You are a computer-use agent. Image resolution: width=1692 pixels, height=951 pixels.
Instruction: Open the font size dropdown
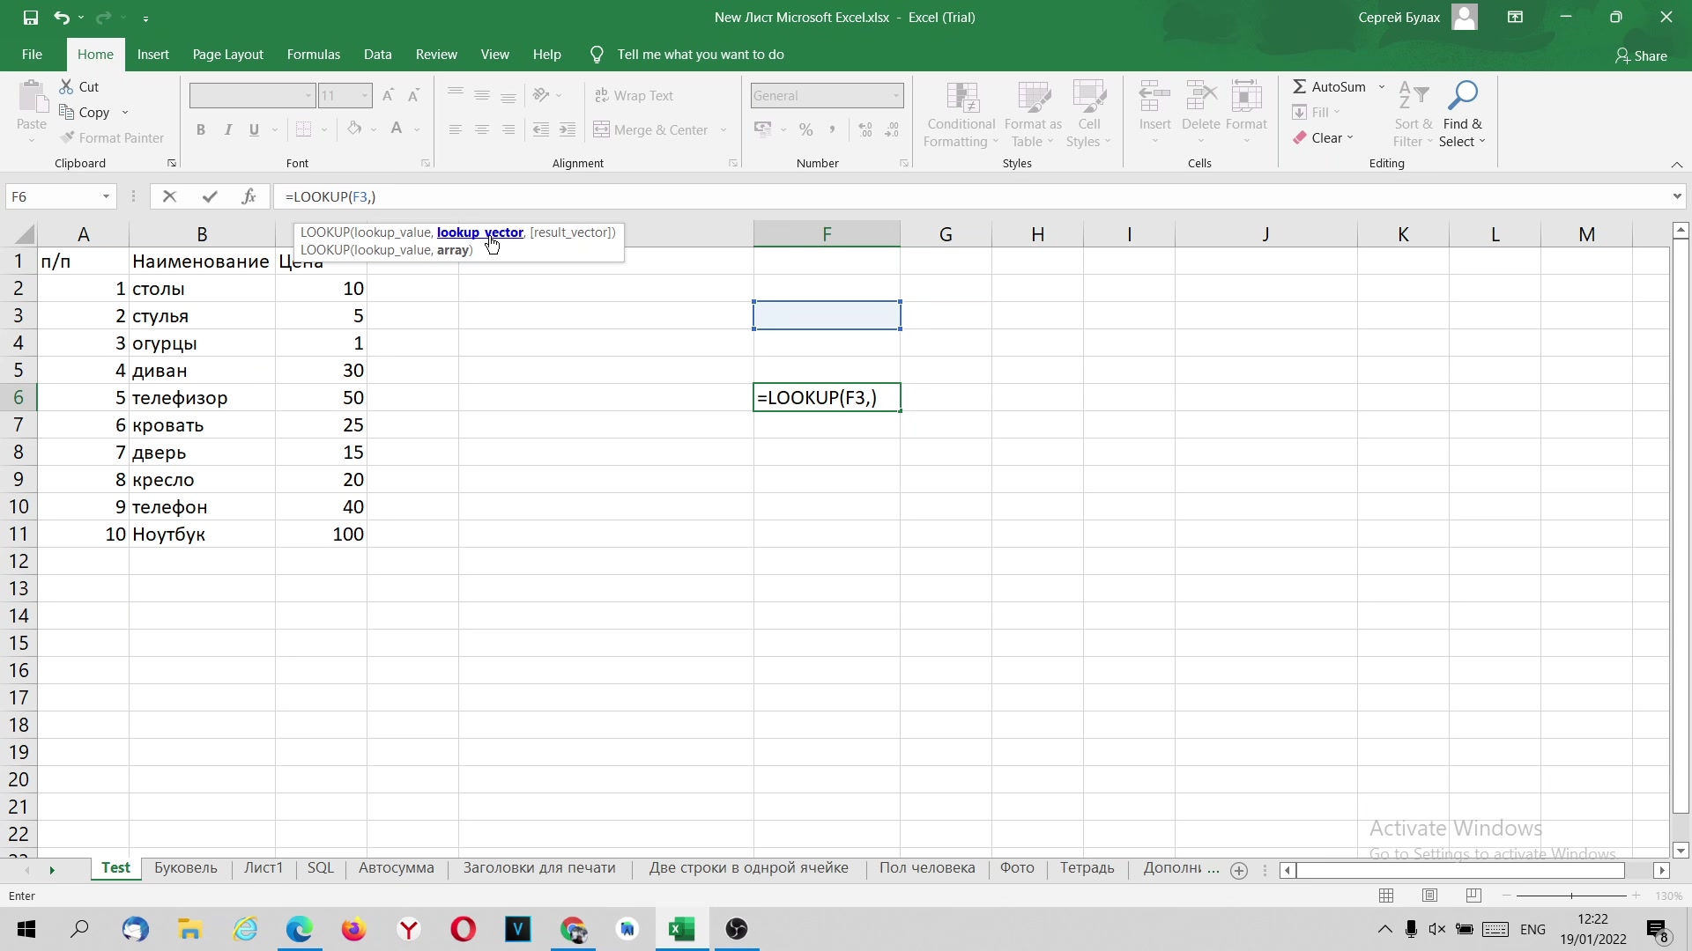tap(364, 95)
